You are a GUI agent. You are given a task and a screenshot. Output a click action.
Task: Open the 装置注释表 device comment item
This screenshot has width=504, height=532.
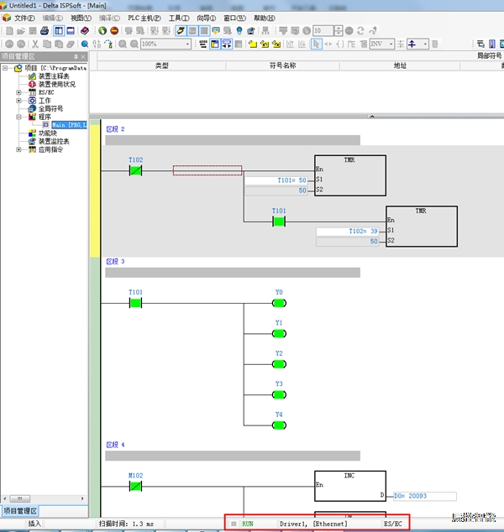click(x=54, y=76)
